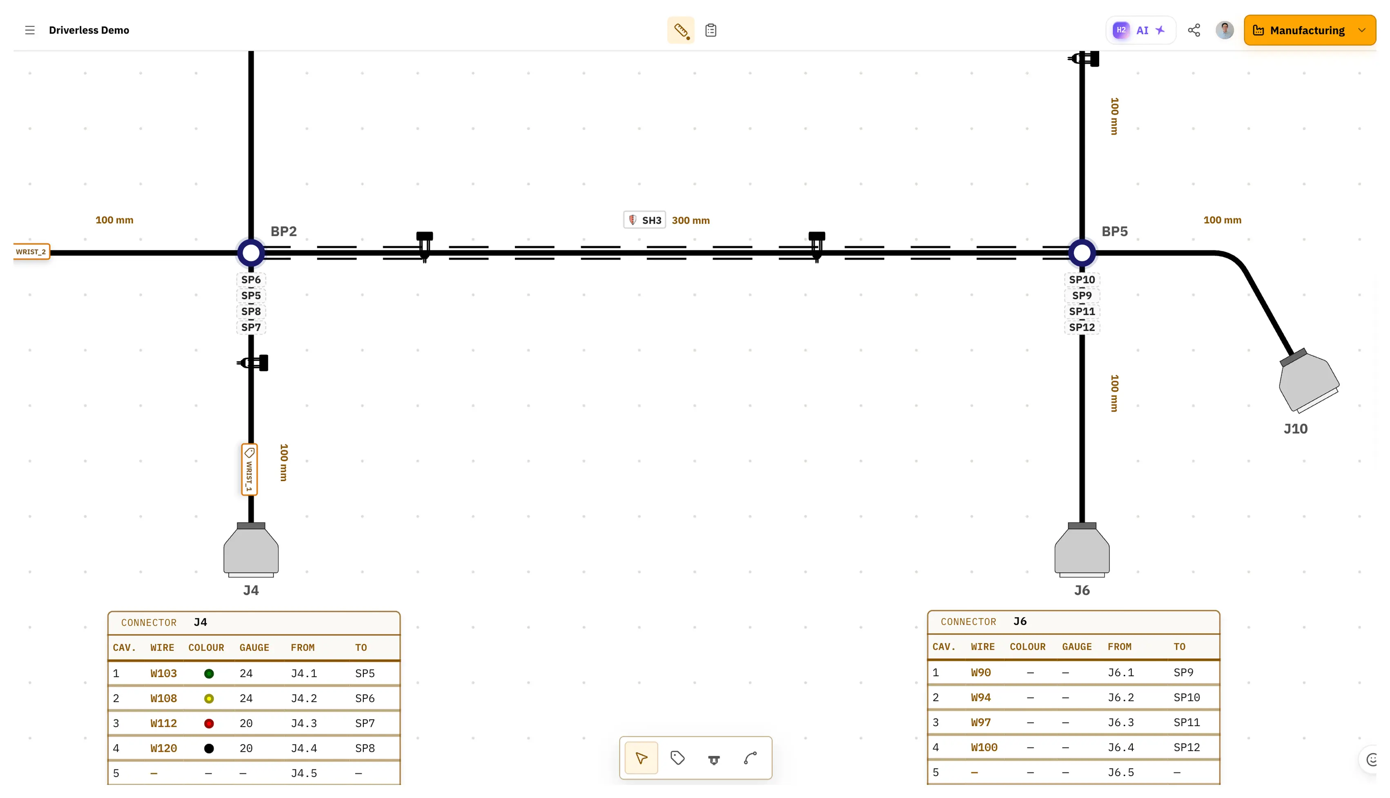
Task: Click the 300 mm length label
Action: [691, 220]
